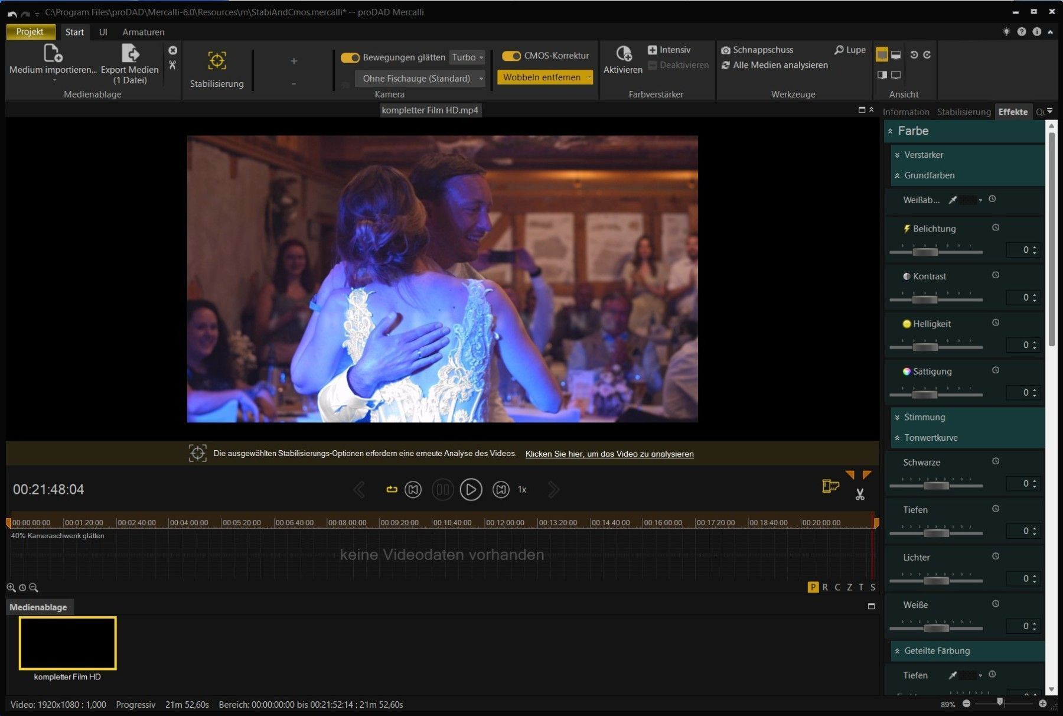Open the Ohne Fischauge (Standard) dropdown
The width and height of the screenshot is (1063, 716).
pos(420,79)
